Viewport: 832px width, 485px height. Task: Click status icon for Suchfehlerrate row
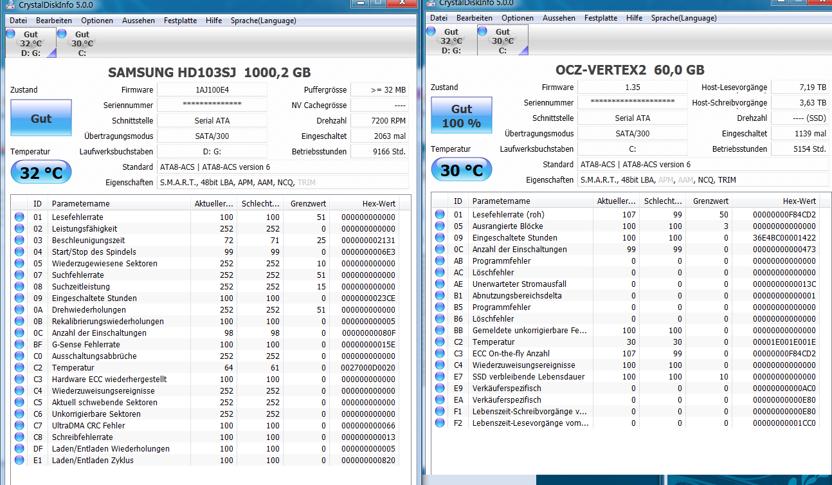tap(19, 275)
